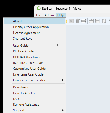Click the rotate pages left icon
The image size is (110, 113).
click(91, 21)
